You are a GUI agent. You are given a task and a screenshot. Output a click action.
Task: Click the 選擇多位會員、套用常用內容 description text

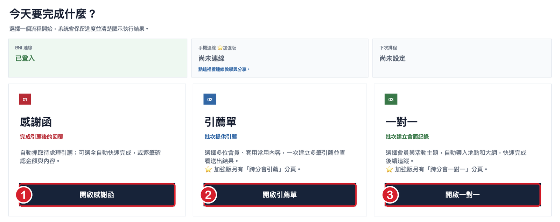[275, 157]
